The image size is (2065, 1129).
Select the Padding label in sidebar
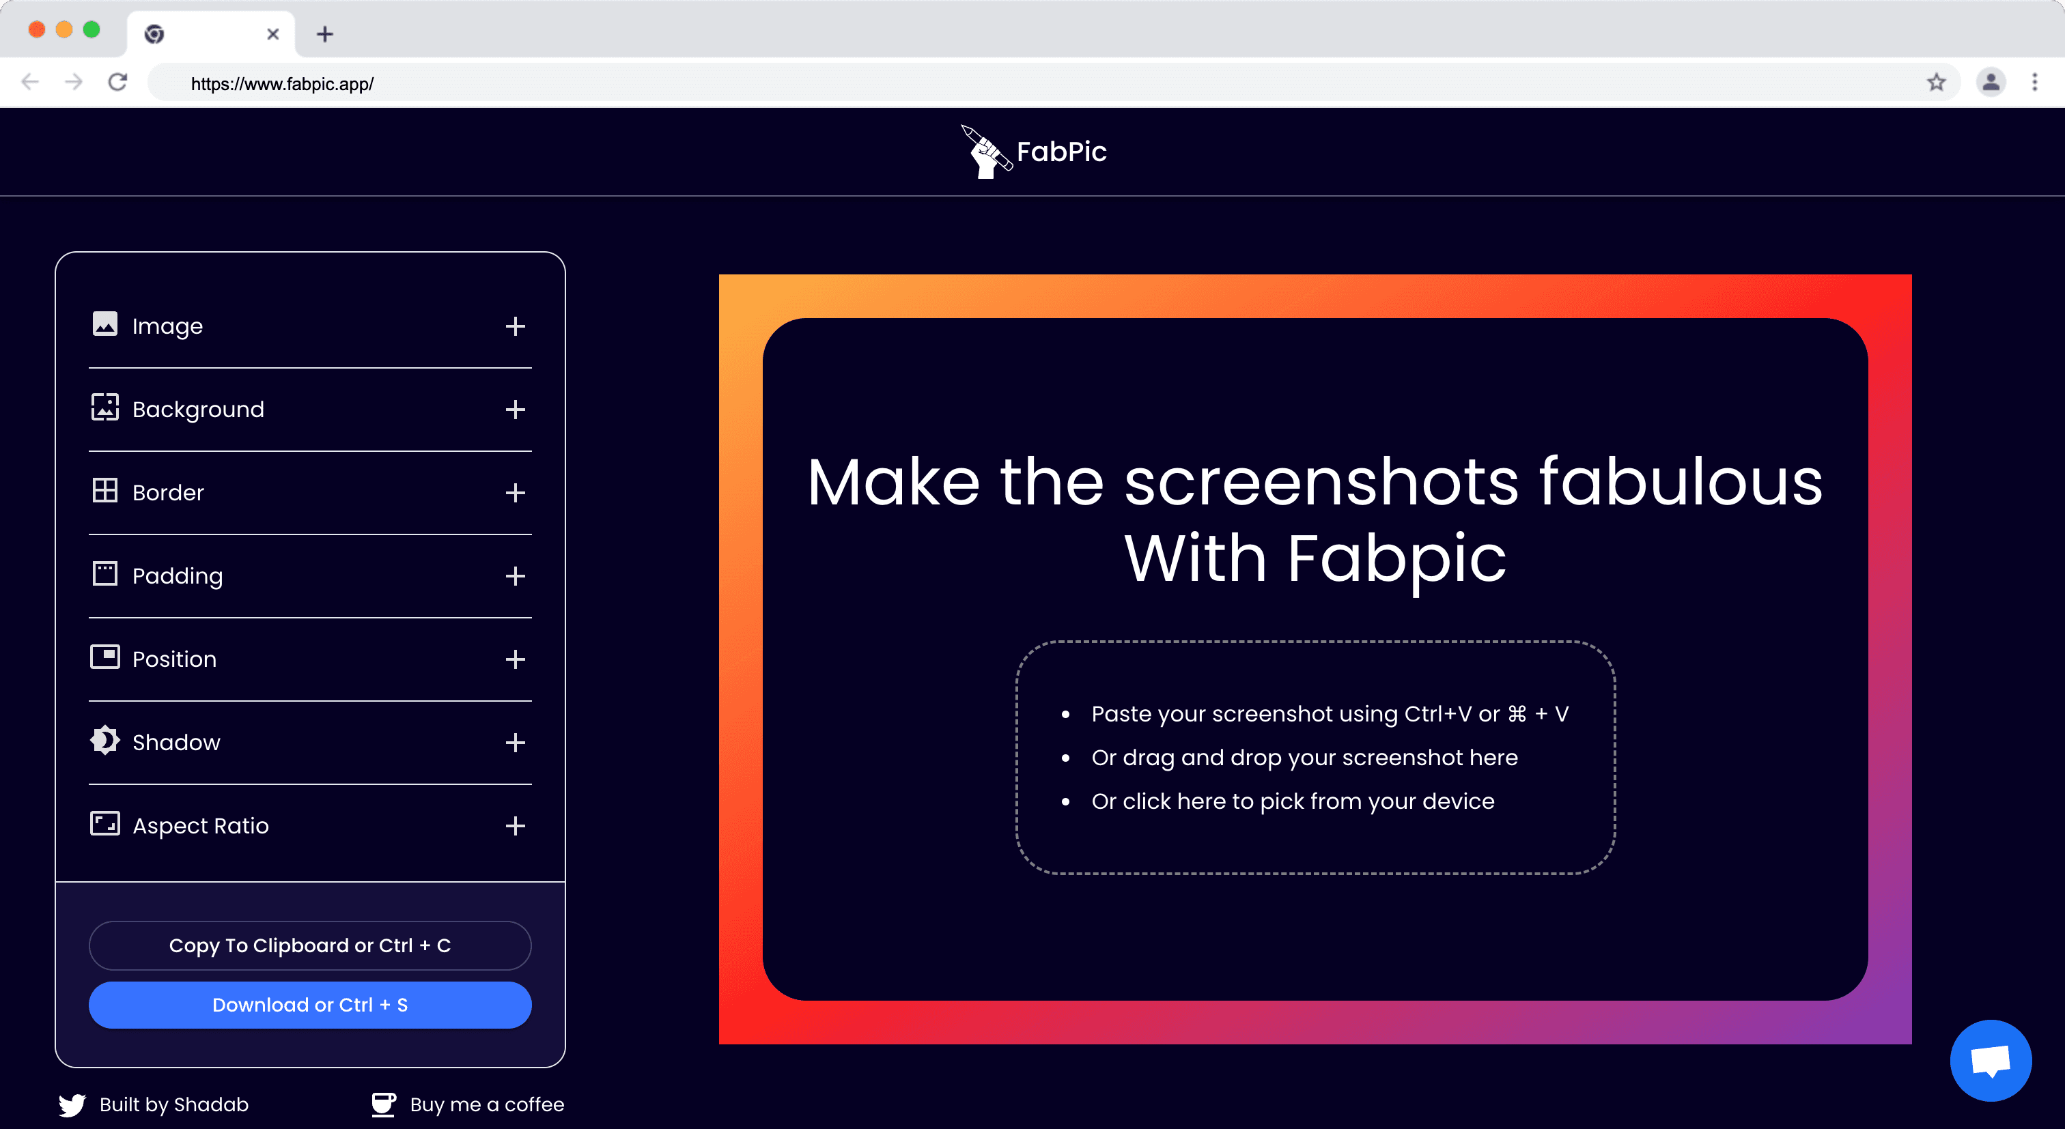(x=178, y=576)
